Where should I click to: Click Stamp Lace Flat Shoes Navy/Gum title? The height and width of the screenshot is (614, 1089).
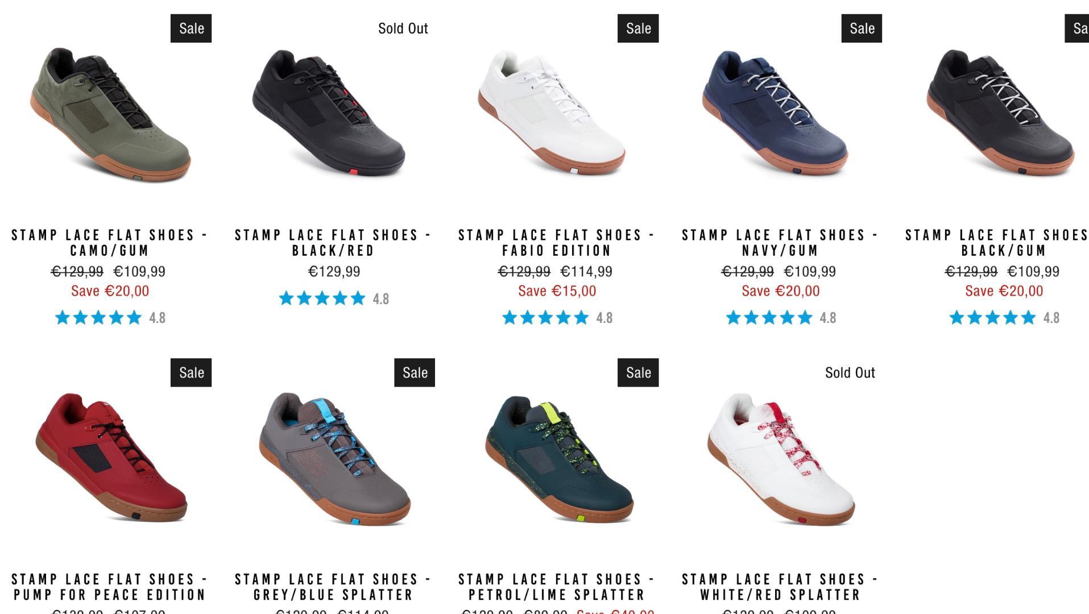[x=780, y=243]
